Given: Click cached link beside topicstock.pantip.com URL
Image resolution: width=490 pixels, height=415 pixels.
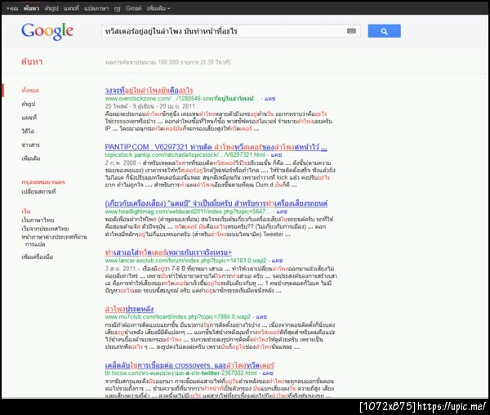Looking at the screenshot, I should pyautogui.click(x=276, y=154).
